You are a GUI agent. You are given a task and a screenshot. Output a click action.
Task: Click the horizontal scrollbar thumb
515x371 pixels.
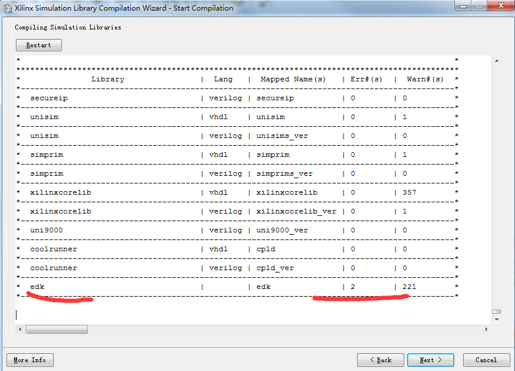57,329
